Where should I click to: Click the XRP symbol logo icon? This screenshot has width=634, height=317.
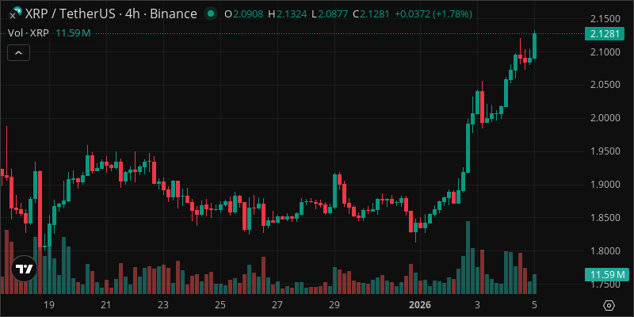coord(14,13)
